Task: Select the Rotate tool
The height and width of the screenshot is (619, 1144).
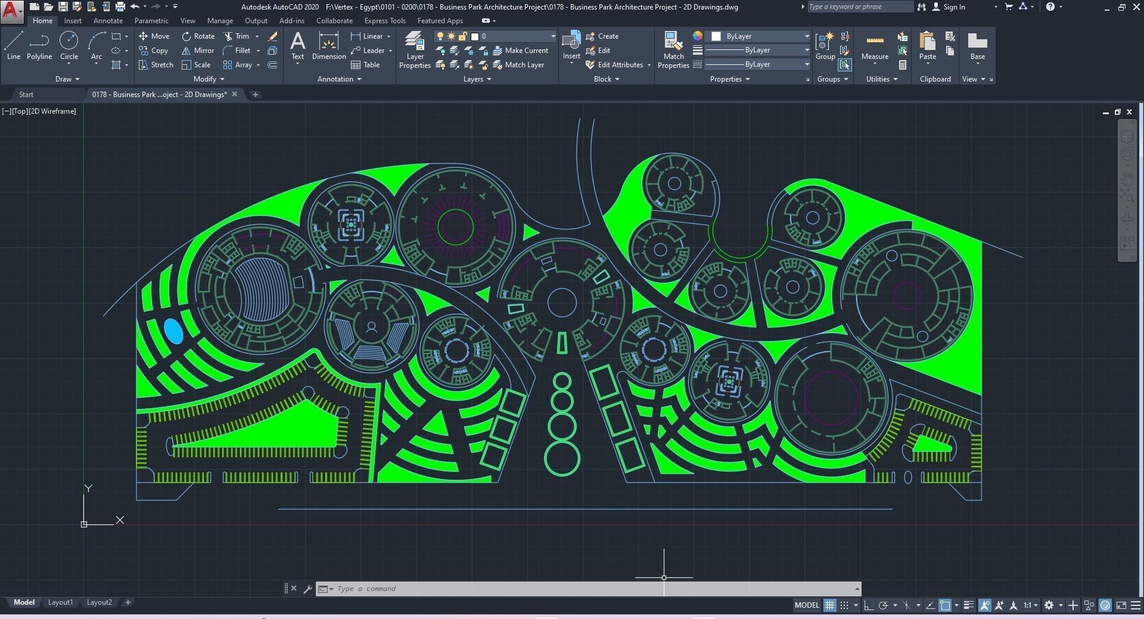Action: 198,36
